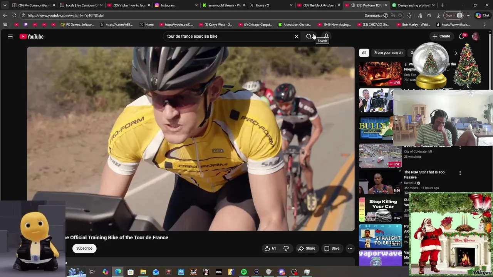Open Spotify from the taskbar
Screen dimensions: 493x277
pos(244,272)
